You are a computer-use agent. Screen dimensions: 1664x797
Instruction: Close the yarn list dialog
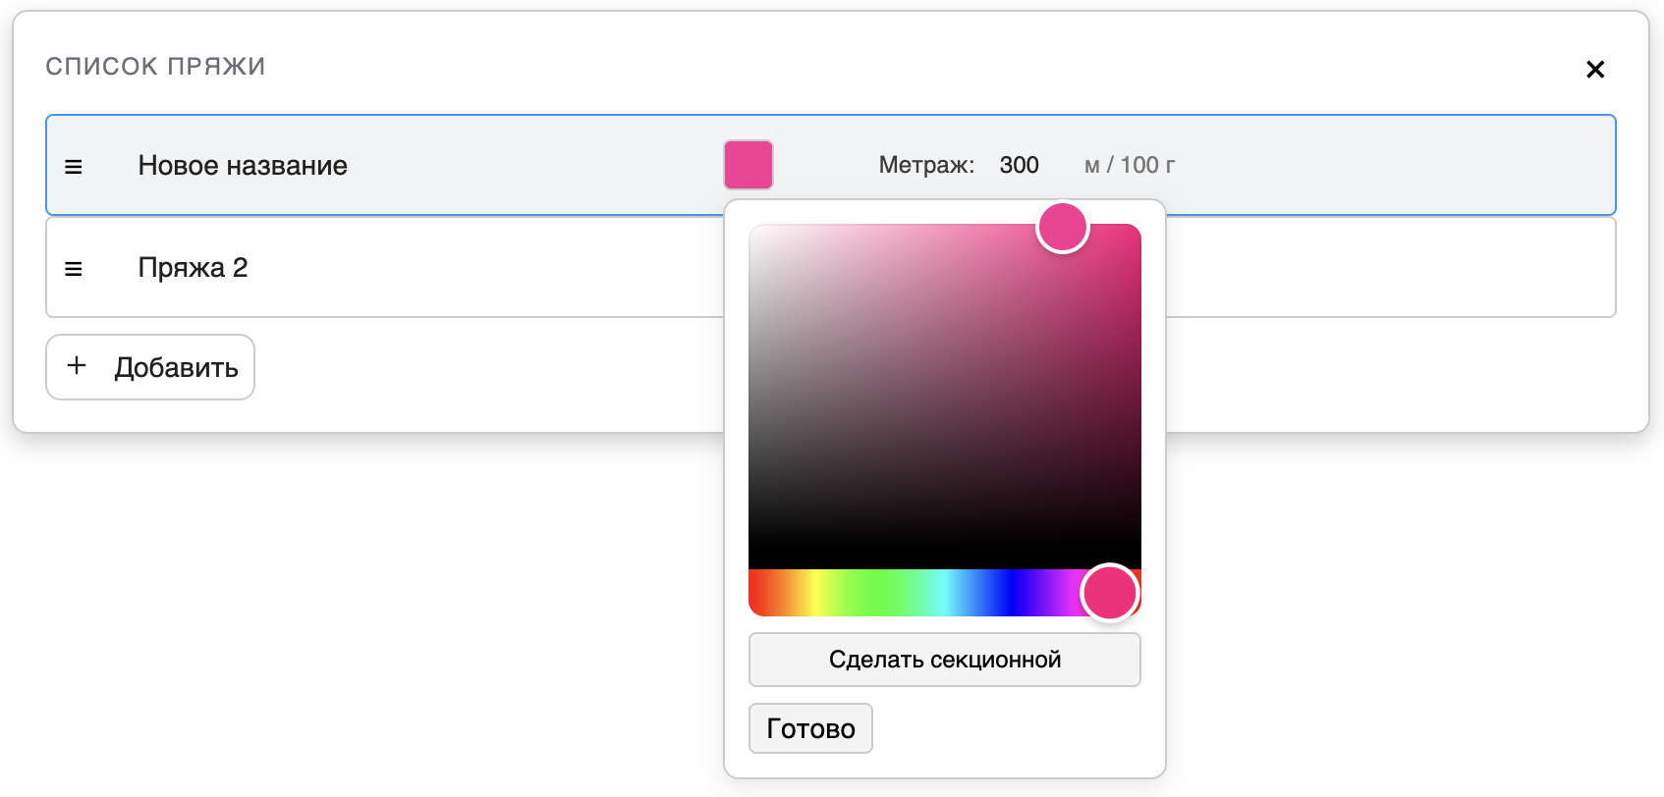pos(1595,69)
